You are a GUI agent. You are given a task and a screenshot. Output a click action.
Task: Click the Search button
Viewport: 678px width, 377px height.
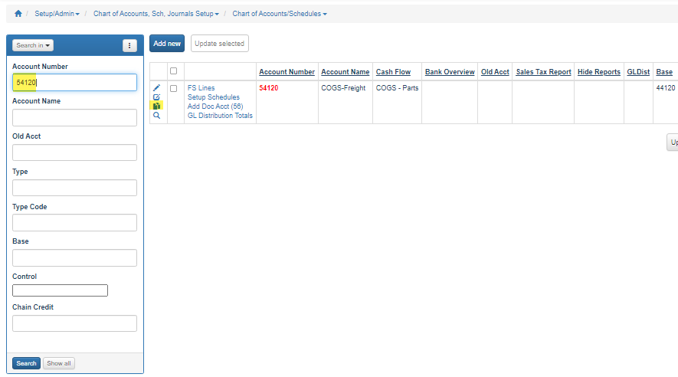[x=26, y=363]
